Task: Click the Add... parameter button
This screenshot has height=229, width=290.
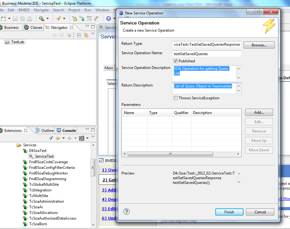Action: [259, 112]
